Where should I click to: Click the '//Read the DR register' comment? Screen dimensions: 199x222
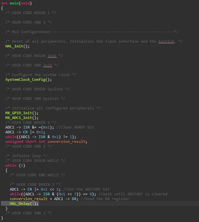105,199
